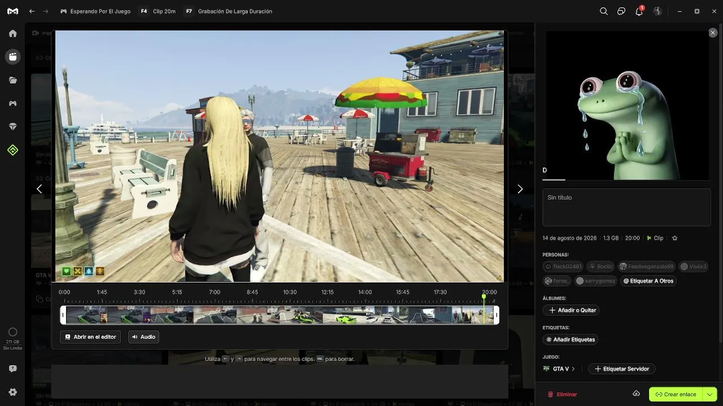The image size is (723, 406).
Task: Click the Medal logo in the title bar
Action: 12,11
